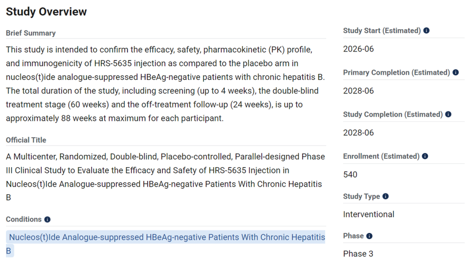Image resolution: width=465 pixels, height=264 pixels.
Task: Click info icon next to Study Start (Estimated)
Action: (426, 31)
